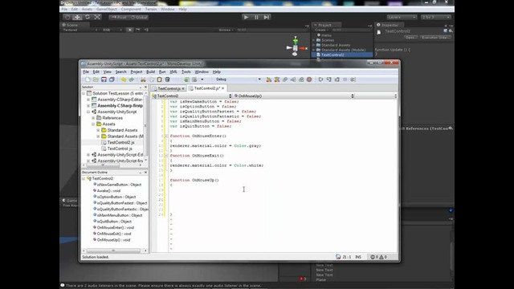Select Standard Assets folder in Project panel
Image resolution: width=514 pixels, height=289 pixels.
336,45
